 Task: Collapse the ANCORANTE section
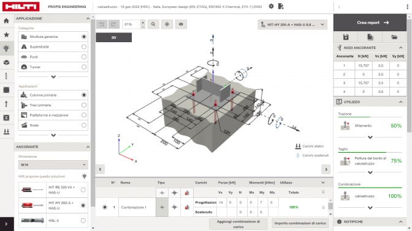(88, 147)
